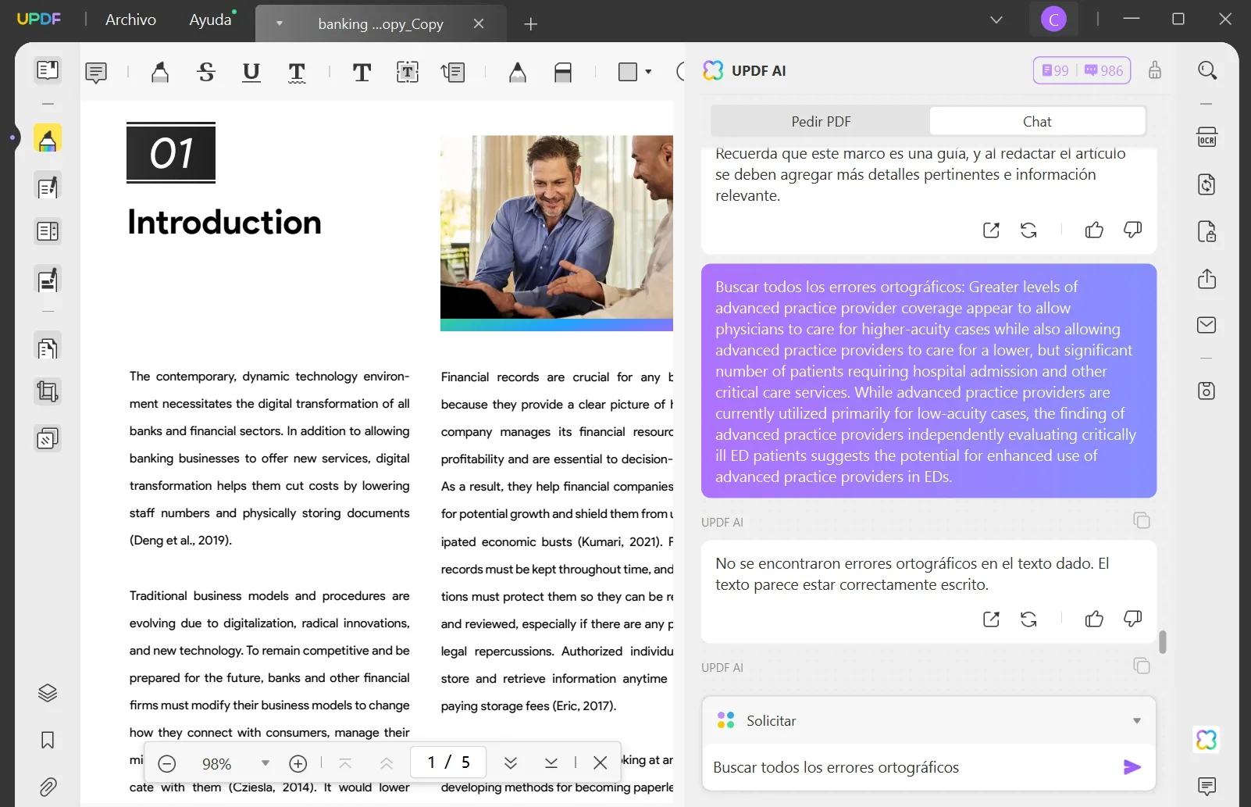
Task: Export the 'Recuerda que este marco' response
Action: tap(992, 230)
